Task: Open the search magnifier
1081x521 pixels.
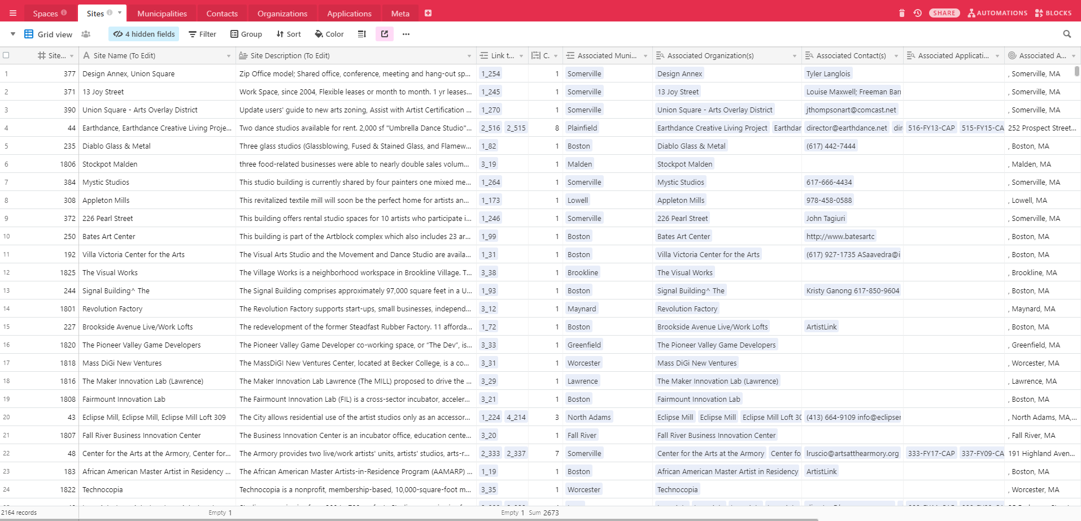Action: [1067, 34]
